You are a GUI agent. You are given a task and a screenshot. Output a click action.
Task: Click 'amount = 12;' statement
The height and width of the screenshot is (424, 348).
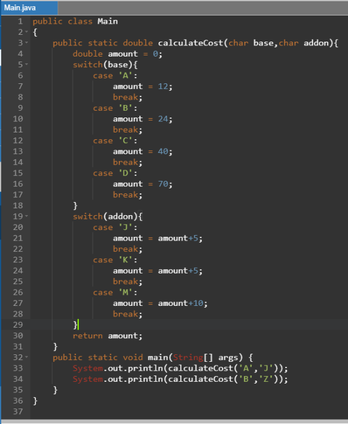(143, 86)
